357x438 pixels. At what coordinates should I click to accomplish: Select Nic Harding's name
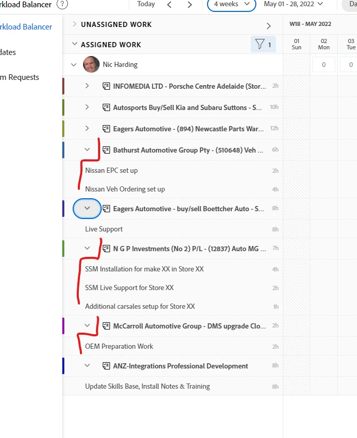pyautogui.click(x=120, y=64)
